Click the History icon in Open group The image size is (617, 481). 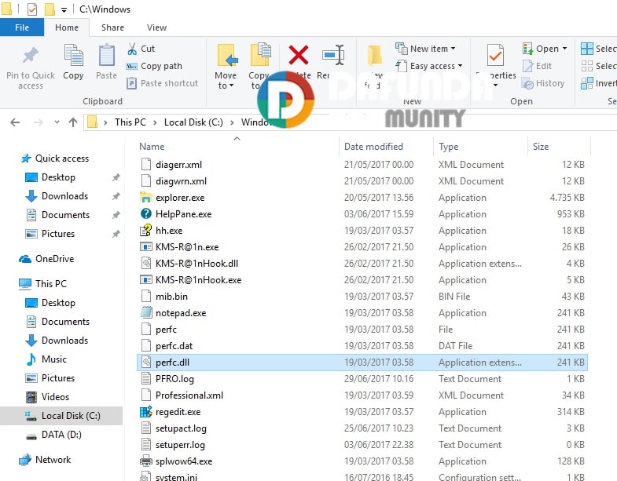528,83
